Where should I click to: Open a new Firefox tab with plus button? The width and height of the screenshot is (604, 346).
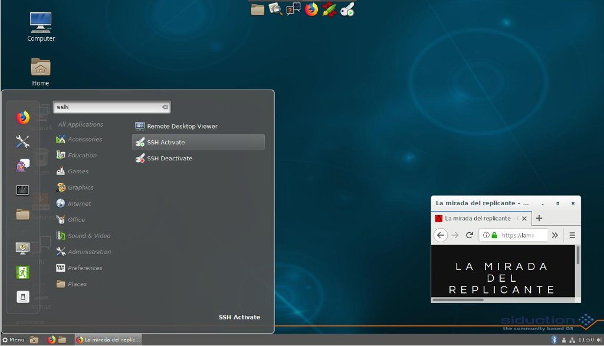539,218
